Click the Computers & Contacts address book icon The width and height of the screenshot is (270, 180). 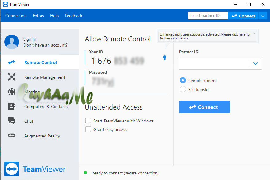point(12,106)
